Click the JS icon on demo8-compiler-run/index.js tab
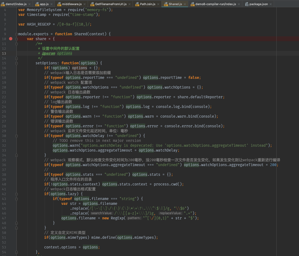Screen dimensions: 299x256 [x=193, y=4]
